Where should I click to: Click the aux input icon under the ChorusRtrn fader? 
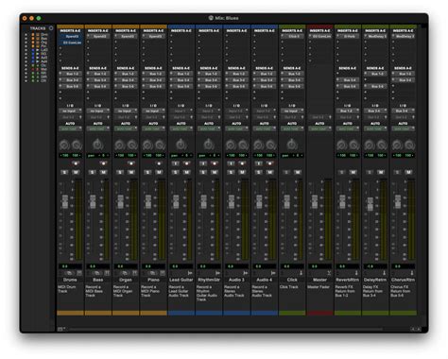[x=412, y=273]
